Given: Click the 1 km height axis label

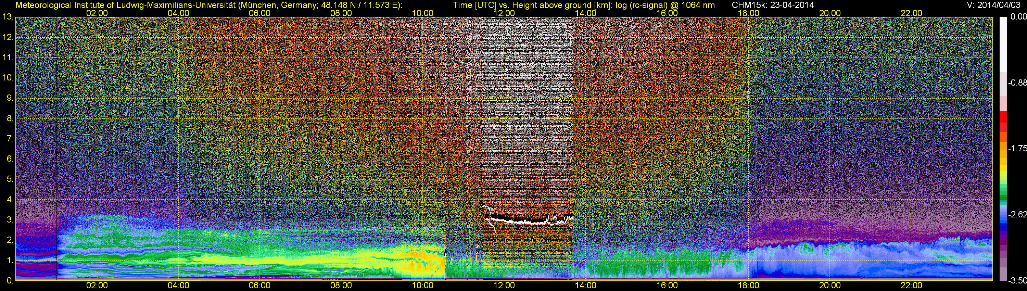Looking at the screenshot, I should tap(10, 260).
